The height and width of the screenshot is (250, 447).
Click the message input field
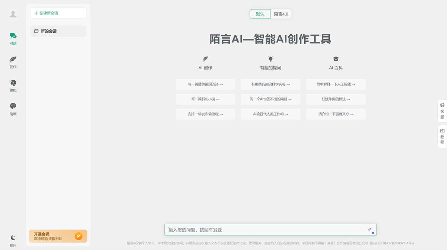tap(261, 230)
